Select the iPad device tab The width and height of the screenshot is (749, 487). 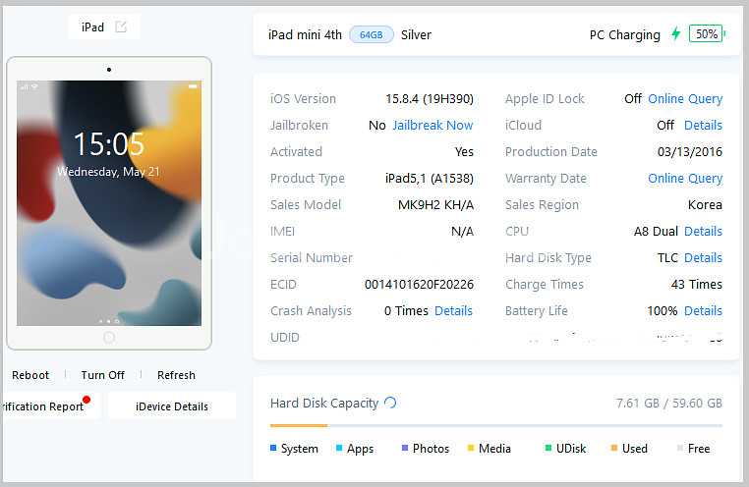pyautogui.click(x=103, y=27)
